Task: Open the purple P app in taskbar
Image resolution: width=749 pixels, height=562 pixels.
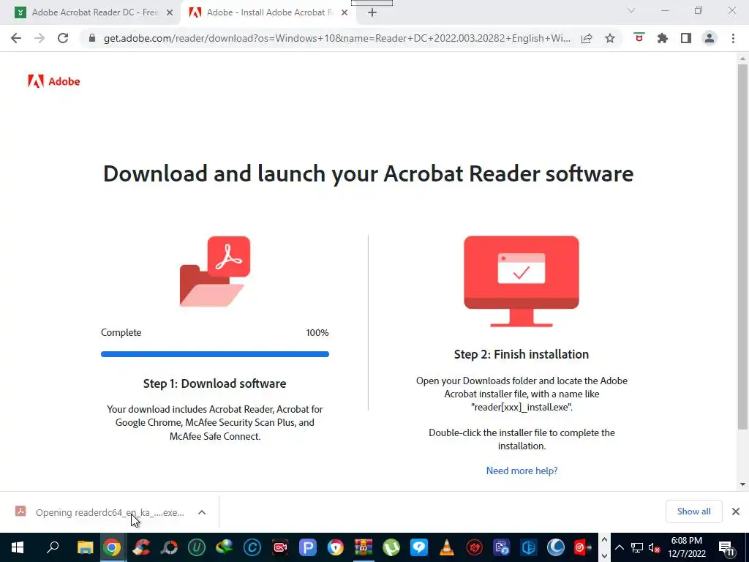Action: [x=308, y=547]
